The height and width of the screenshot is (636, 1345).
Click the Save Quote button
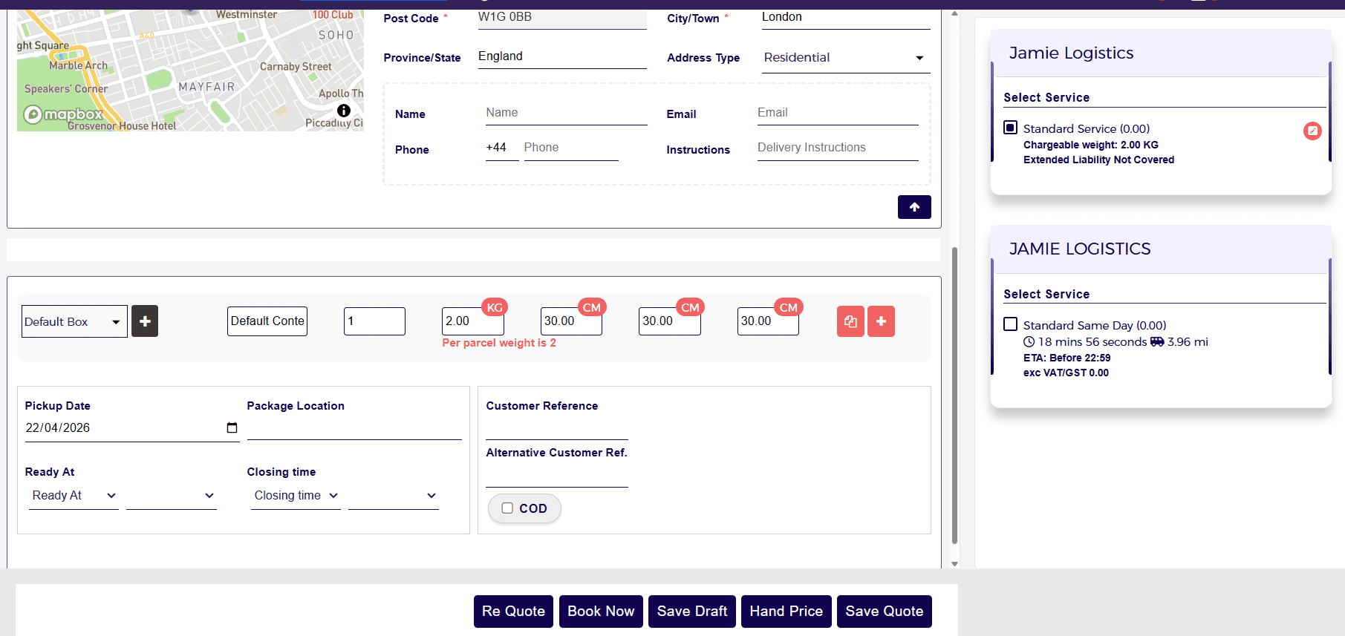pyautogui.click(x=885, y=612)
